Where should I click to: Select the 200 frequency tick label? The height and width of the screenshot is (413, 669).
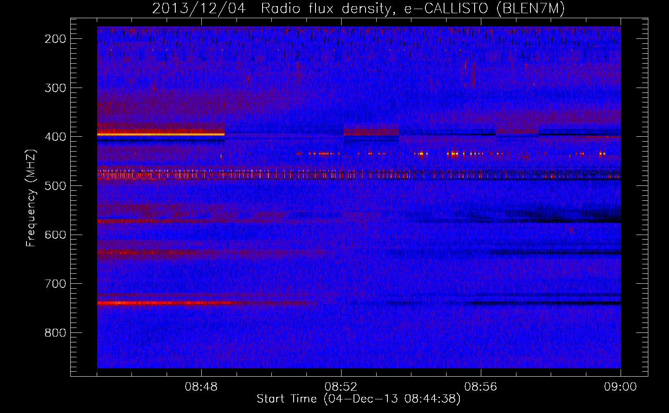pyautogui.click(x=55, y=39)
